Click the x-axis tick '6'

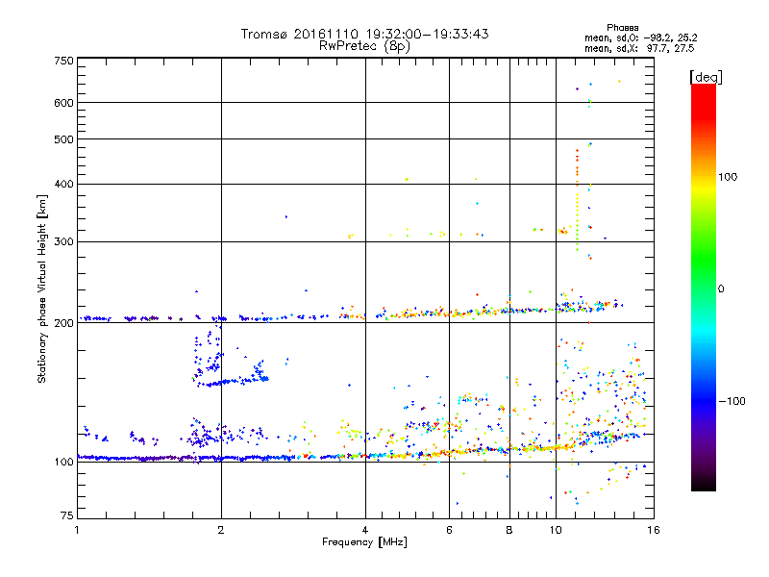[x=449, y=530]
